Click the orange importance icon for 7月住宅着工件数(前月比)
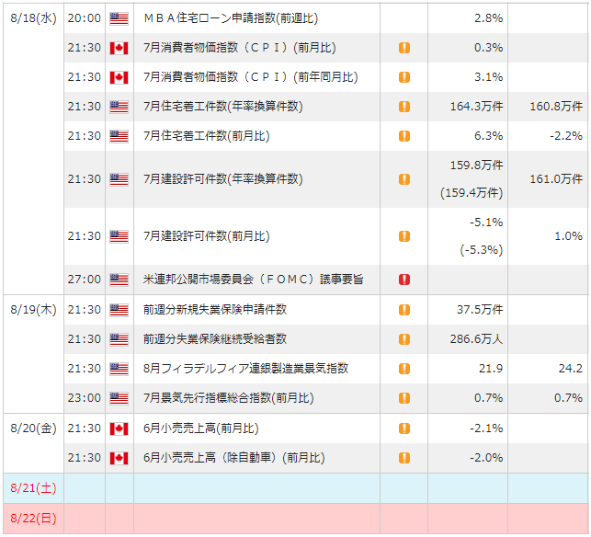The width and height of the screenshot is (591, 537). 404,136
